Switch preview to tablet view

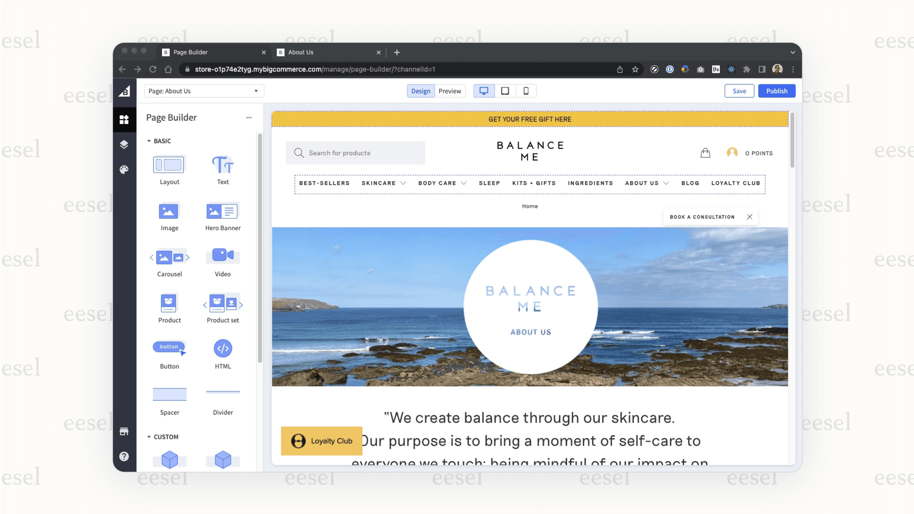[x=505, y=91]
